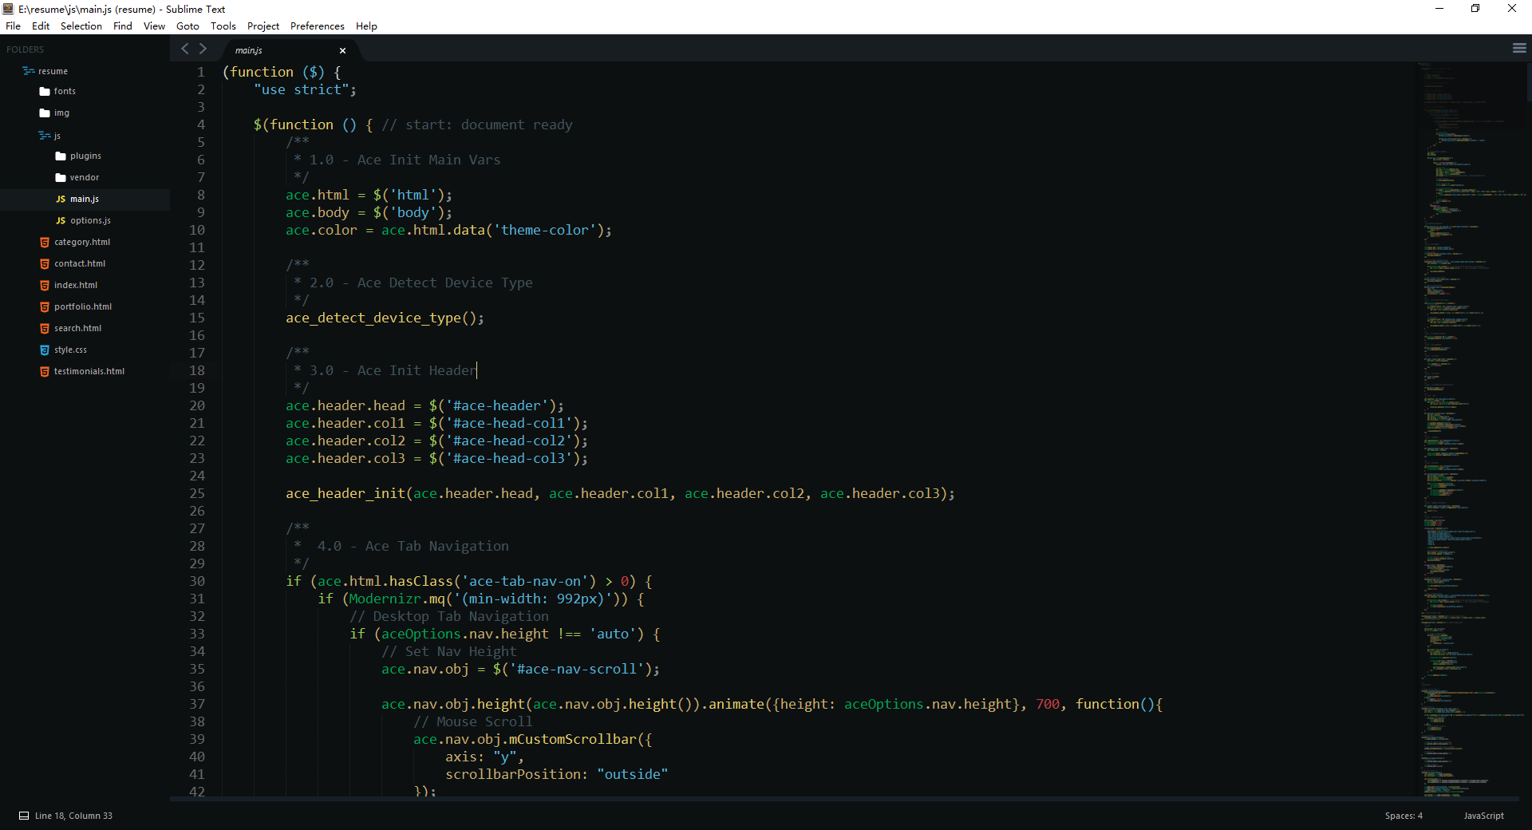
Task: Click the 'theme-color' string on line 10
Action: tap(545, 230)
